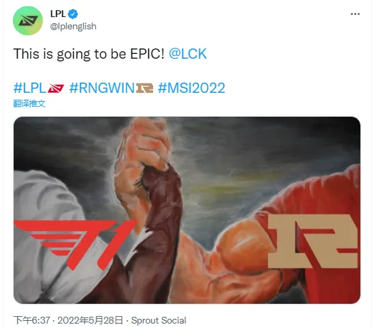The width and height of the screenshot is (372, 327).
Task: Open the tweet's three-dot more menu
Action: (x=355, y=14)
